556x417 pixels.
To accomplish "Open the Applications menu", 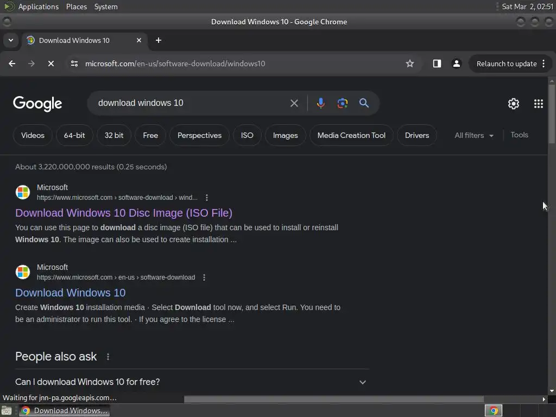I will point(39,7).
